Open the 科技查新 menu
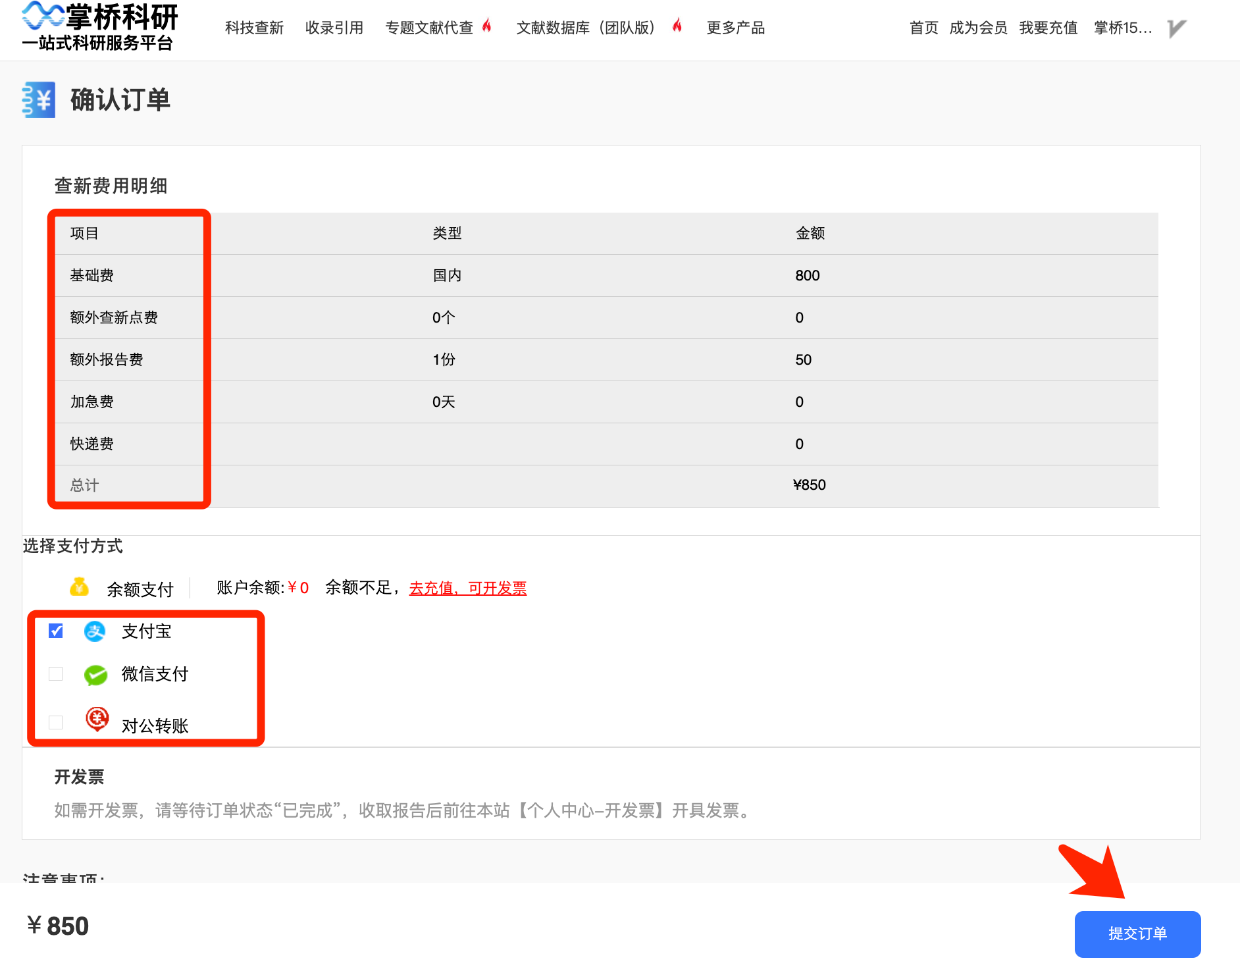The height and width of the screenshot is (973, 1240). (254, 28)
